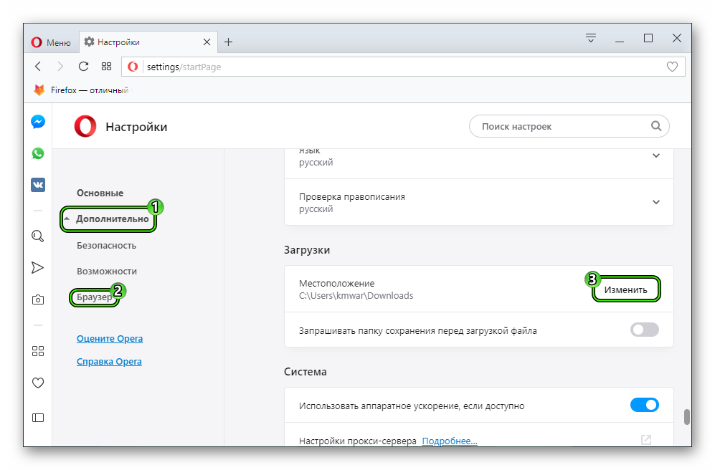Open the start page grid button

106,67
